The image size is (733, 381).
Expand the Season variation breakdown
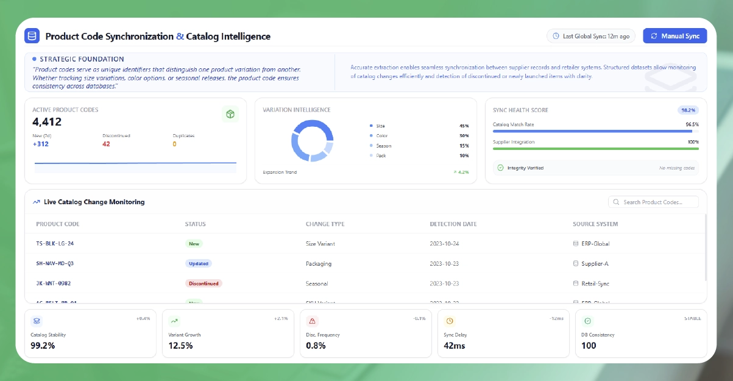click(x=384, y=146)
